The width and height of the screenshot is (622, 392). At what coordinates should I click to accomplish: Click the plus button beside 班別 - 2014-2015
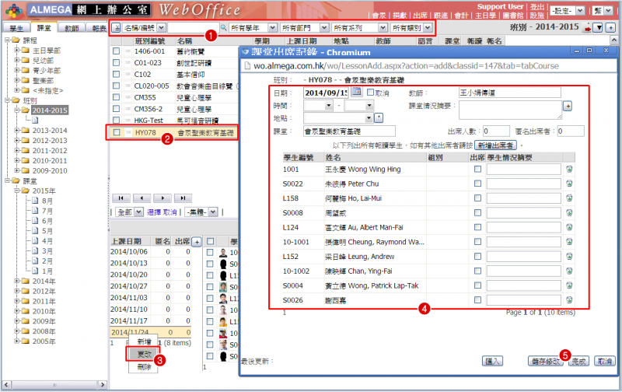pos(610,28)
